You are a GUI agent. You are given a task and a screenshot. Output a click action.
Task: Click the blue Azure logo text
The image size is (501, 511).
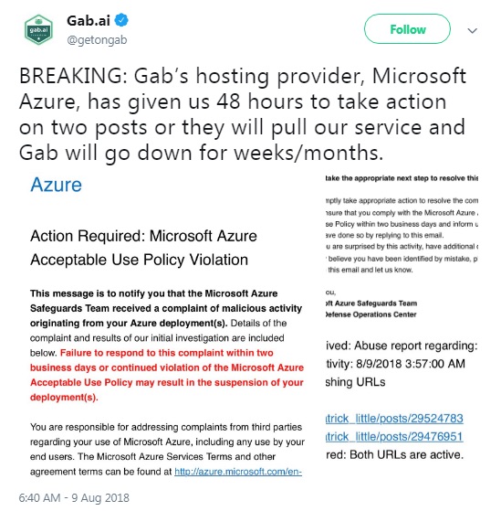pyautogui.click(x=56, y=185)
